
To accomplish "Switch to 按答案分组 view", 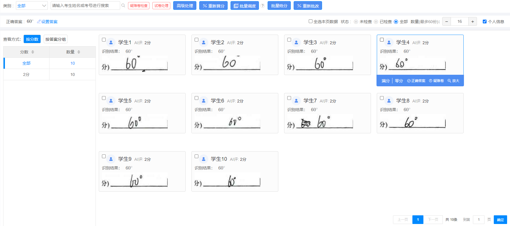I will point(55,39).
